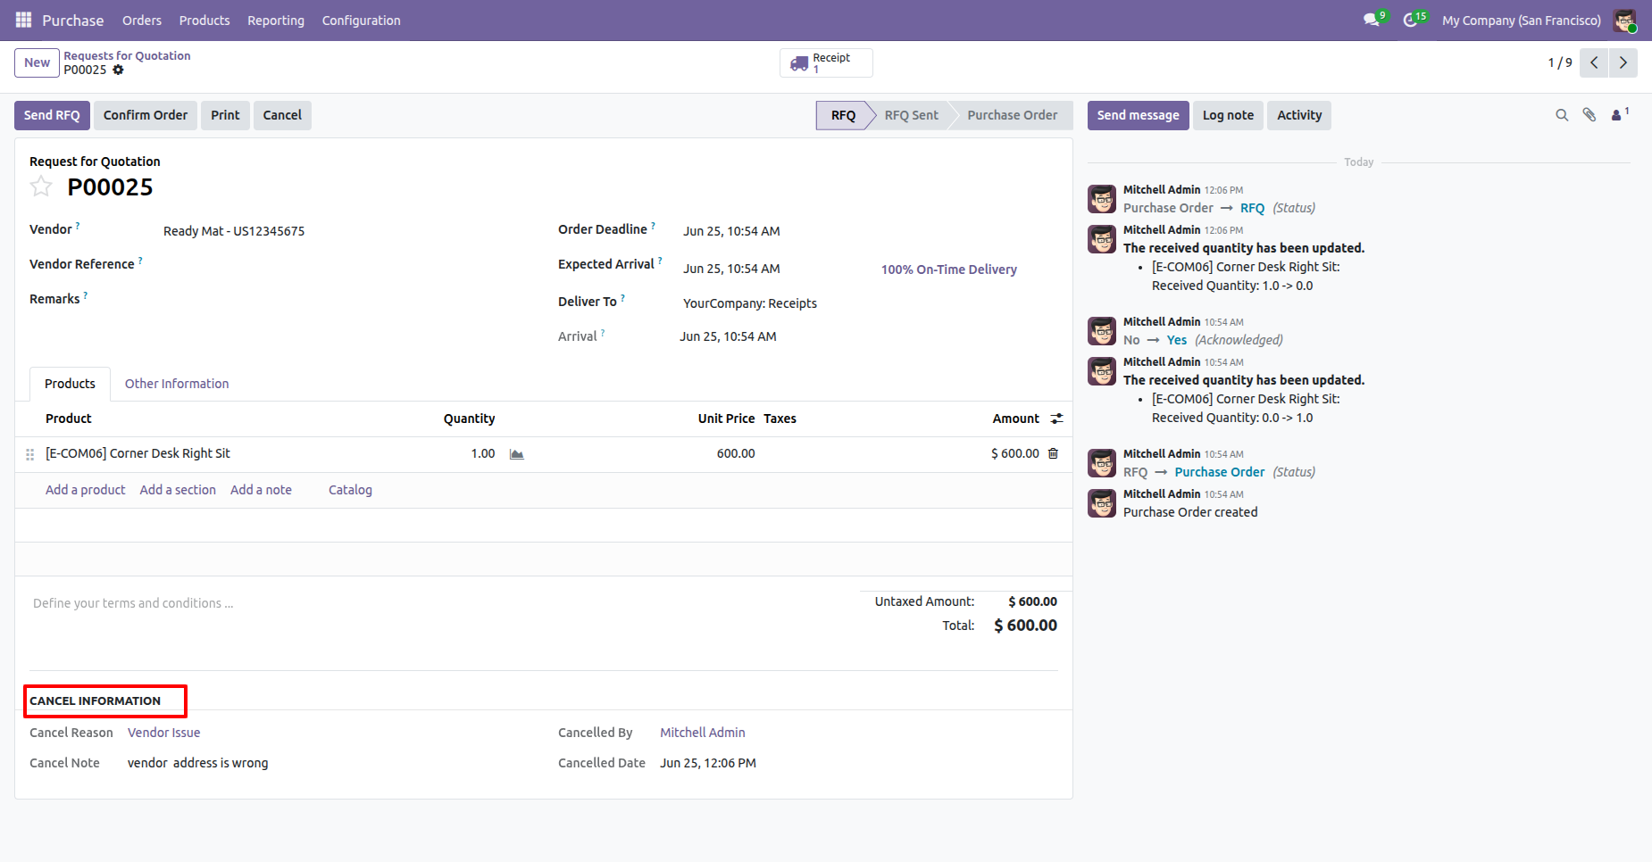Open the Receipt smart button
This screenshot has height=862, width=1652.
[x=826, y=62]
